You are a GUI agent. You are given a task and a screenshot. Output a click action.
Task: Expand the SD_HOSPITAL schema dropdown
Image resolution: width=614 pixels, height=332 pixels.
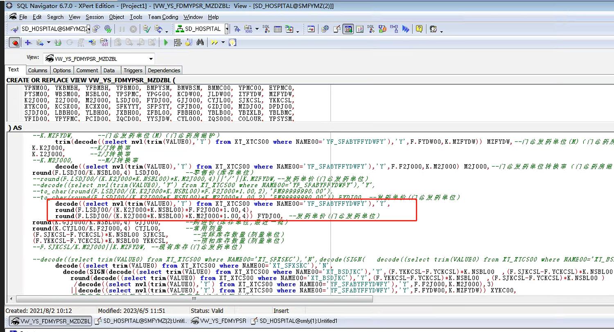tap(227, 29)
